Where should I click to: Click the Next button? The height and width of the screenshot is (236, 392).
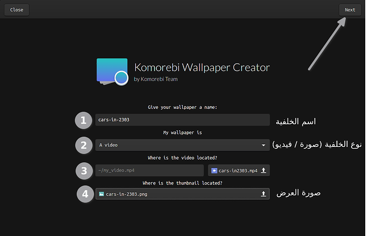(350, 10)
